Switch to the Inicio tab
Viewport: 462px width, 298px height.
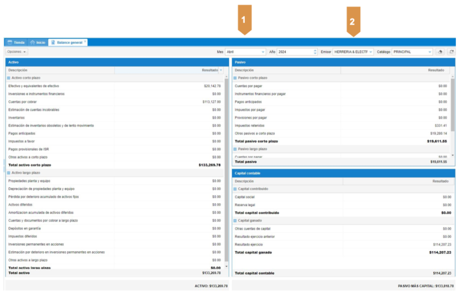click(37, 43)
